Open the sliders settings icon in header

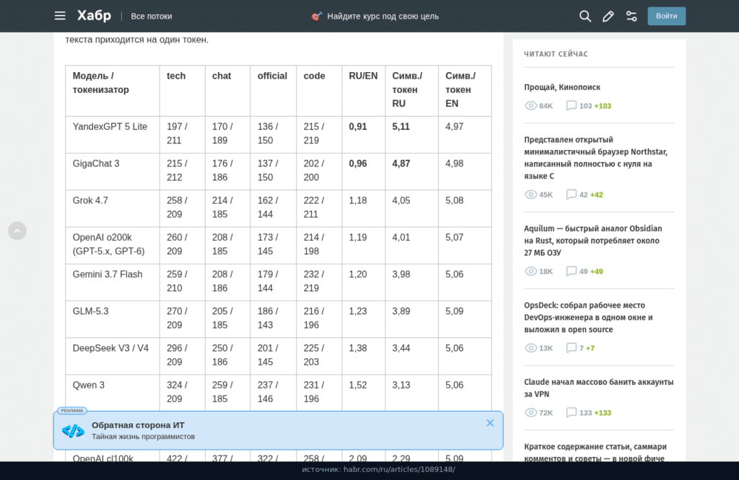(631, 16)
